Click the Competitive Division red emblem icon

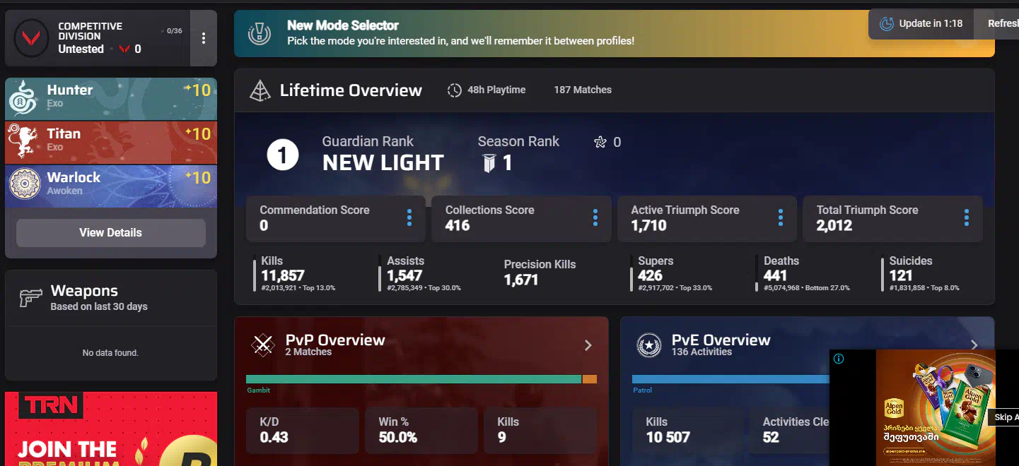30,37
